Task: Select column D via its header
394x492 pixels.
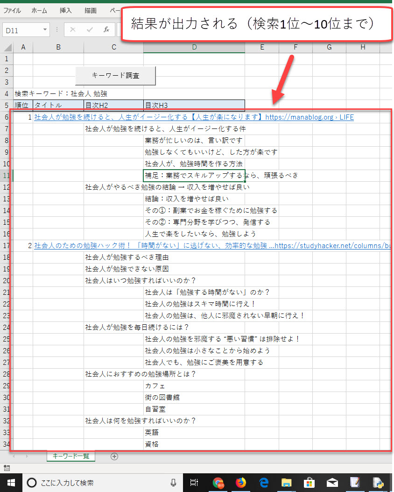Action: pos(193,47)
